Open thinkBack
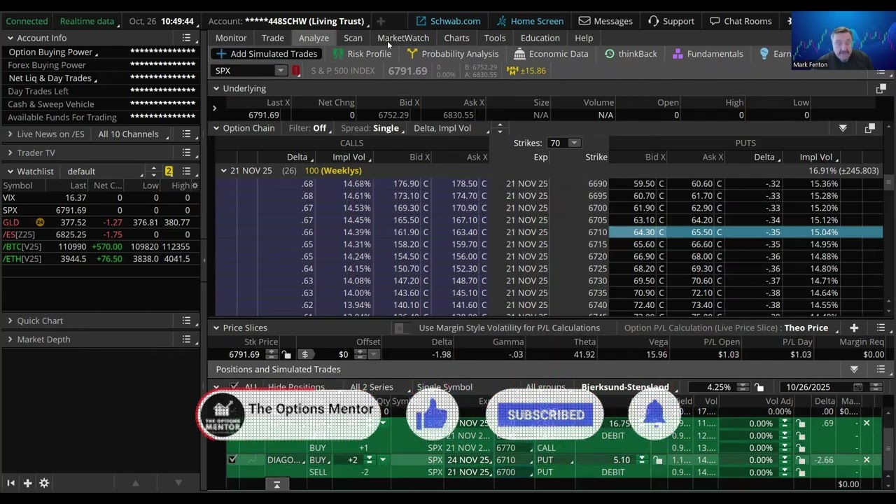 point(630,54)
